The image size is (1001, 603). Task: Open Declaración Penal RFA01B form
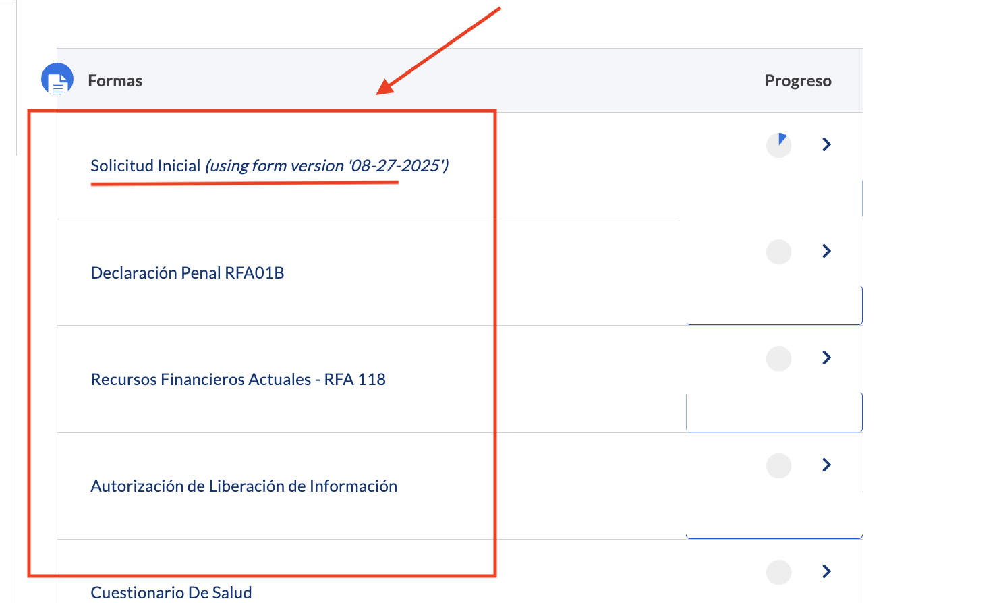pos(188,272)
